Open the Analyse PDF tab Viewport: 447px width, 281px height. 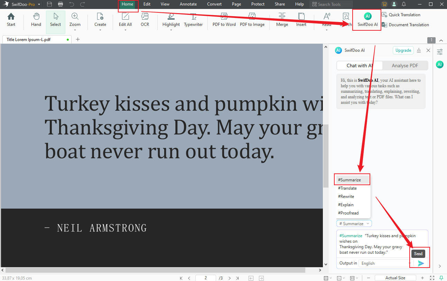[405, 66]
